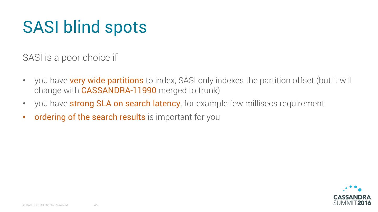Click 'ordering of the search results' highlighted text
378x212 pixels.
coord(90,117)
